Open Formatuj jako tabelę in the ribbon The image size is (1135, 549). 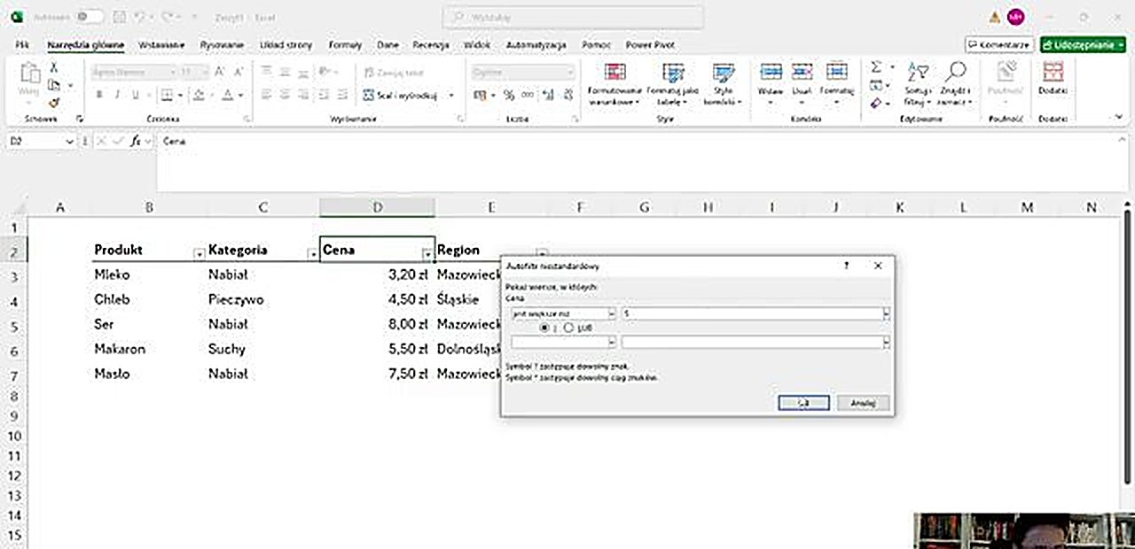[673, 74]
